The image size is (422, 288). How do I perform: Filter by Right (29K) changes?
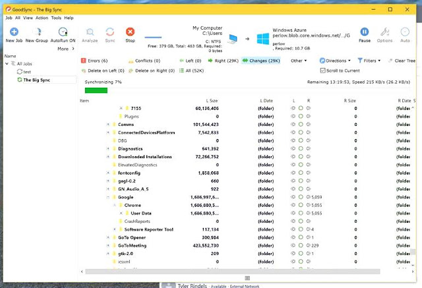pos(223,61)
